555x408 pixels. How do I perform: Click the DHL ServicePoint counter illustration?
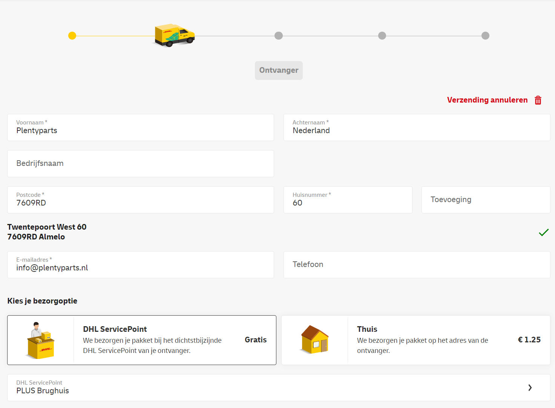(41, 340)
